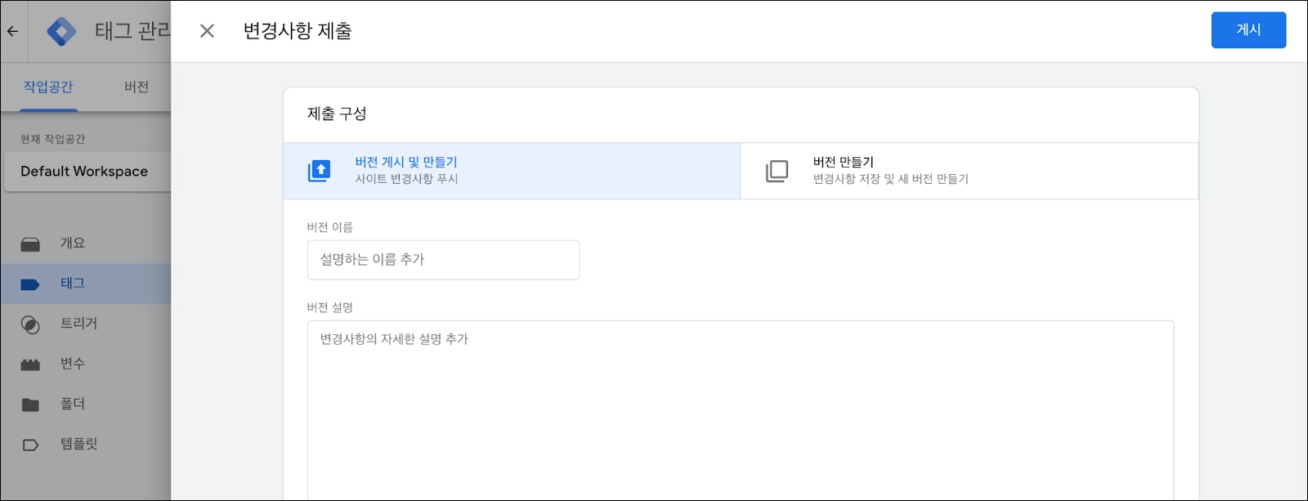The height and width of the screenshot is (501, 1308).
Task: Open 트리거 in the sidebar menu
Action: coord(78,324)
